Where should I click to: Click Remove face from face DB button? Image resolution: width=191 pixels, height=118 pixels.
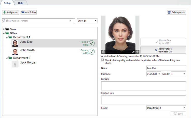tap(163, 50)
